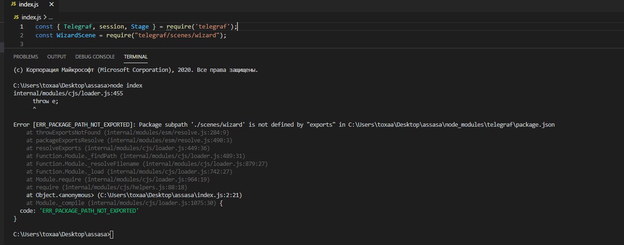Click the Function.Module._load stack trace line
The height and width of the screenshot is (245, 624).
pyautogui.click(x=129, y=172)
